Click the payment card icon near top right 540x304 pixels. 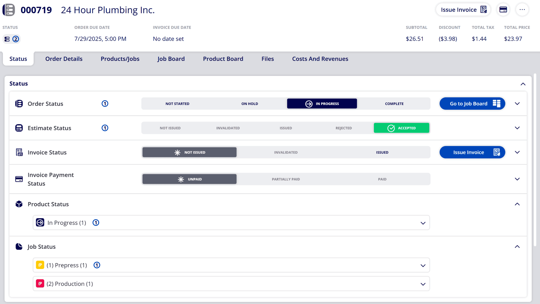coord(503,9)
